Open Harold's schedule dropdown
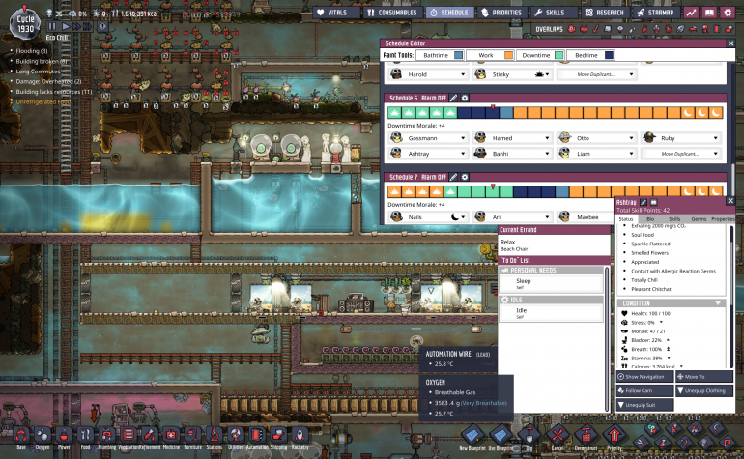 pyautogui.click(x=428, y=74)
